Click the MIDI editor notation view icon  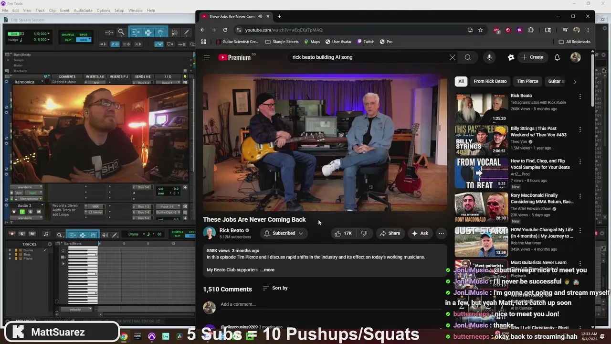coord(46,234)
